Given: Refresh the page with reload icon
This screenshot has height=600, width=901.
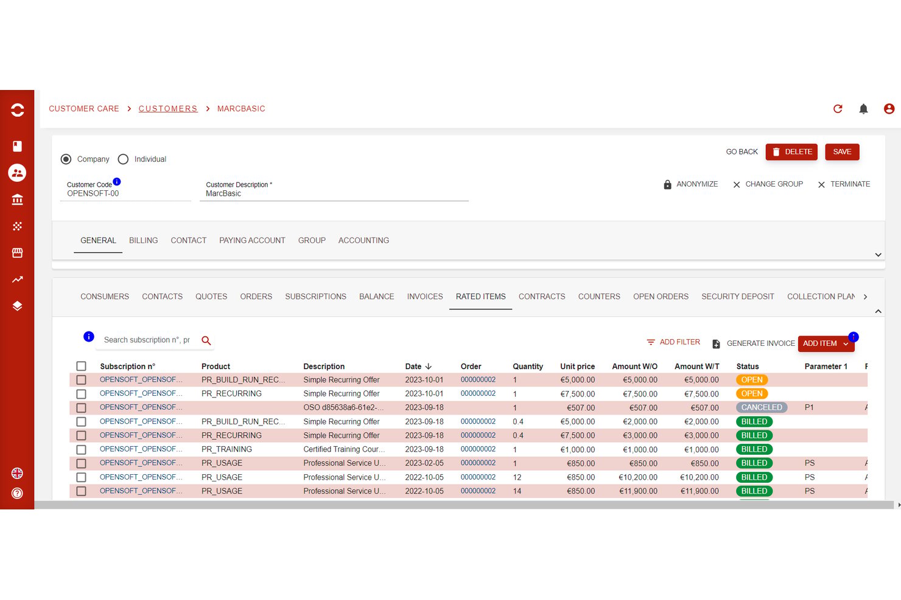Looking at the screenshot, I should pyautogui.click(x=838, y=109).
